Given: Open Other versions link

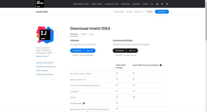Looking at the screenshot, I should 42,71.
